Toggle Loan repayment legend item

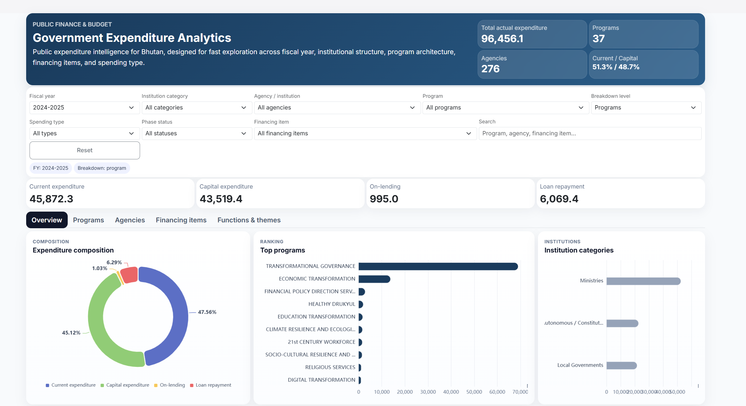[x=213, y=385]
